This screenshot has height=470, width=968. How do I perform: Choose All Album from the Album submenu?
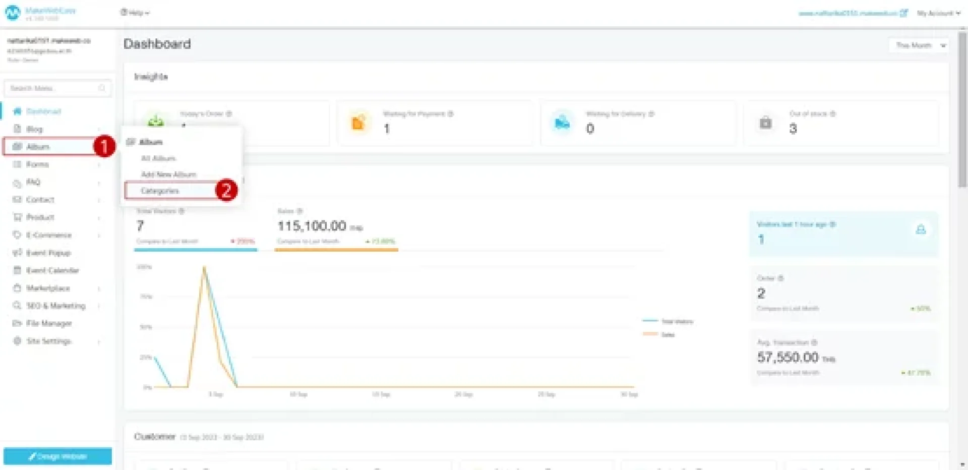(x=158, y=158)
